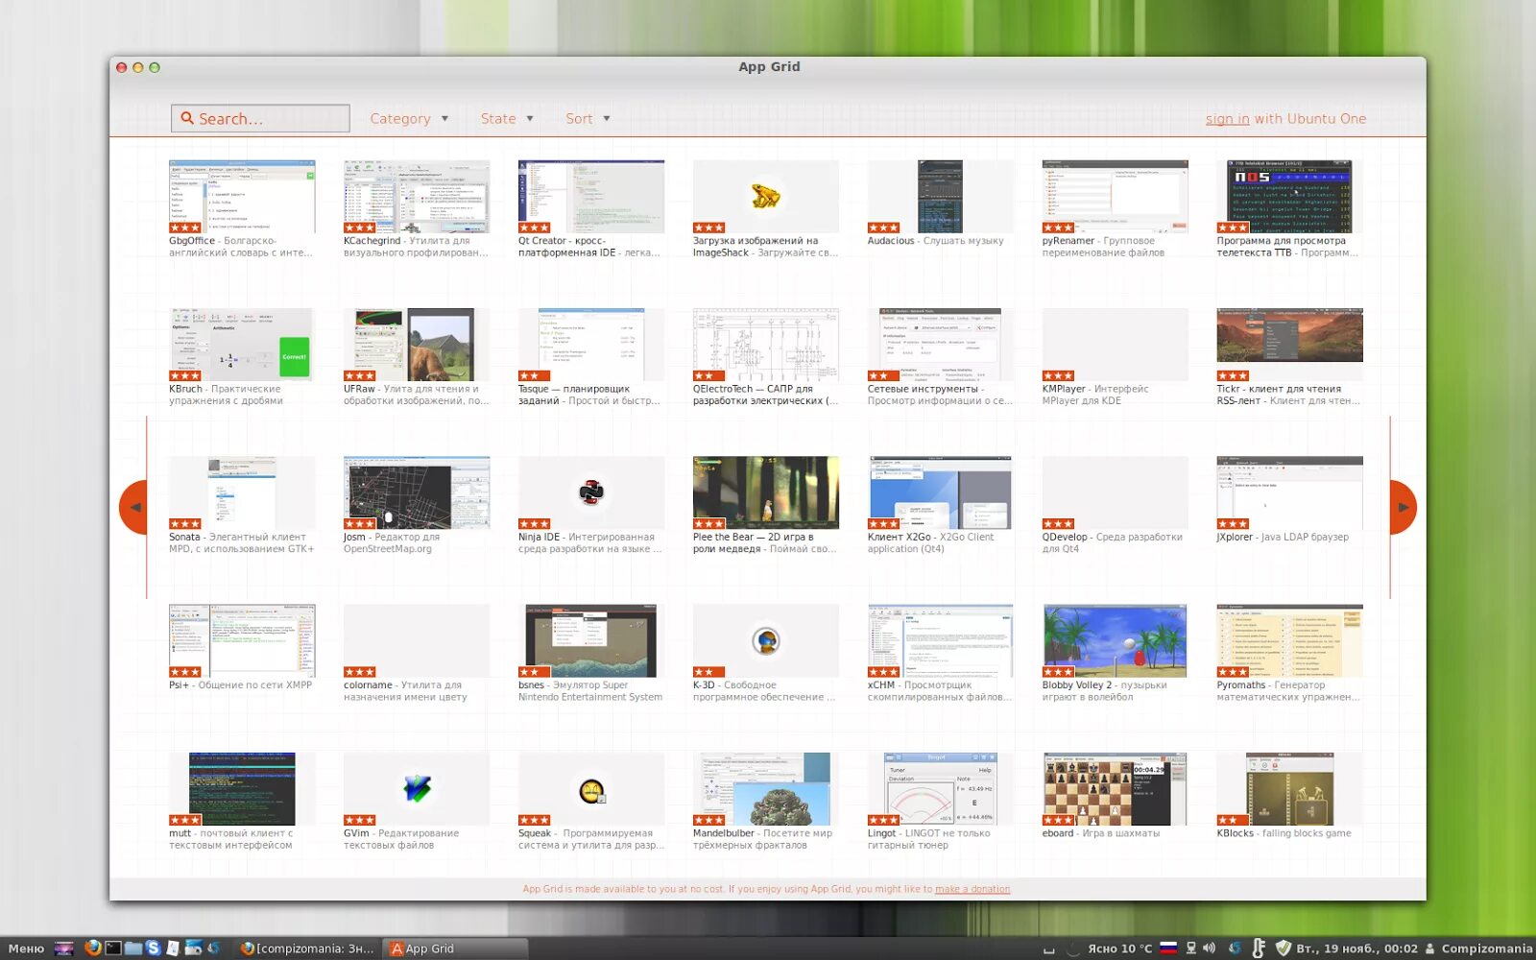
Task: Select the mutt mail client thumbnail
Action: click(x=242, y=789)
